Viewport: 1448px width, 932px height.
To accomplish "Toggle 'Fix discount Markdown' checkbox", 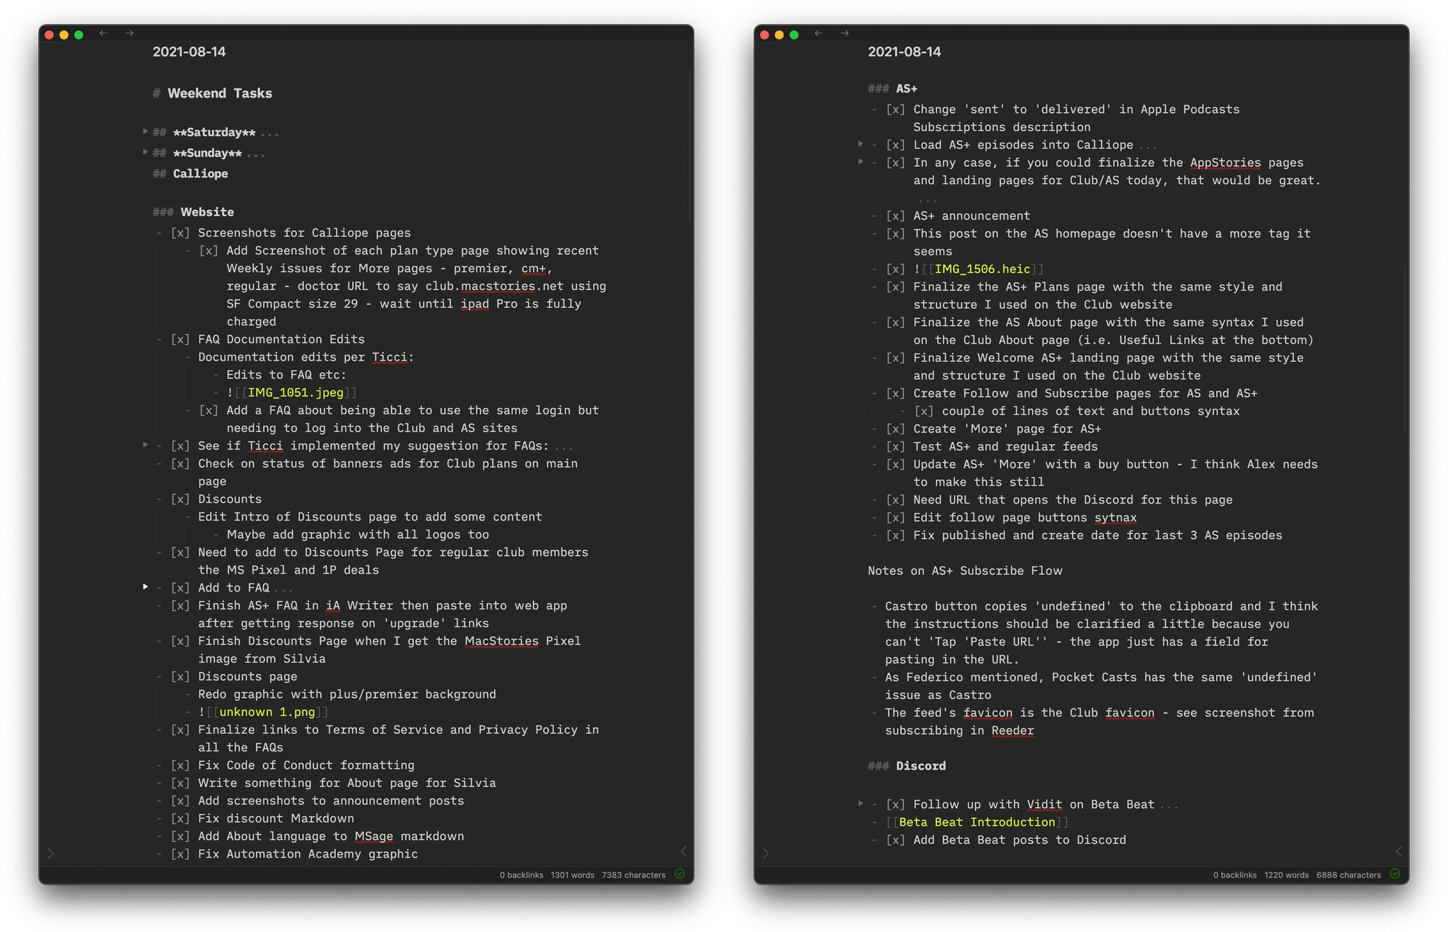I will pyautogui.click(x=180, y=818).
